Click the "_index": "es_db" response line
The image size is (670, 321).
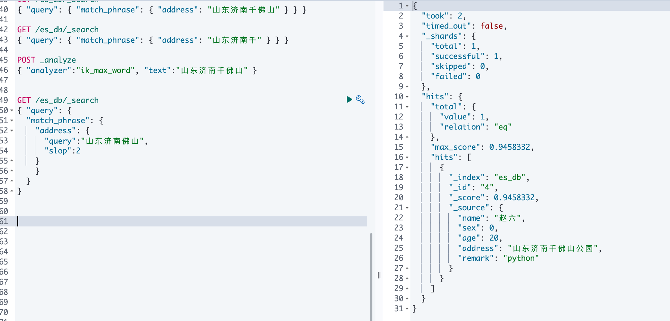click(x=489, y=177)
